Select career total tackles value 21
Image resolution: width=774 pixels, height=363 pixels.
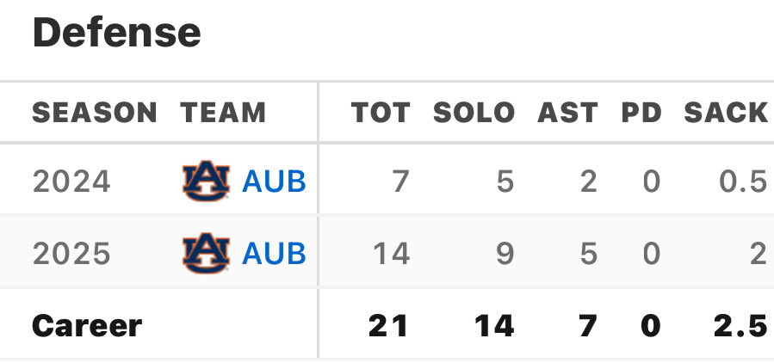(388, 326)
